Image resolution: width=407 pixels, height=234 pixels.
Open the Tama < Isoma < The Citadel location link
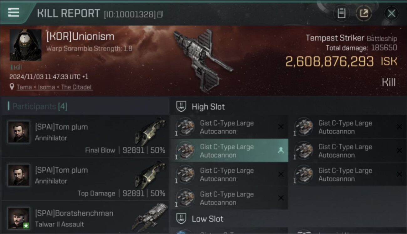(54, 87)
